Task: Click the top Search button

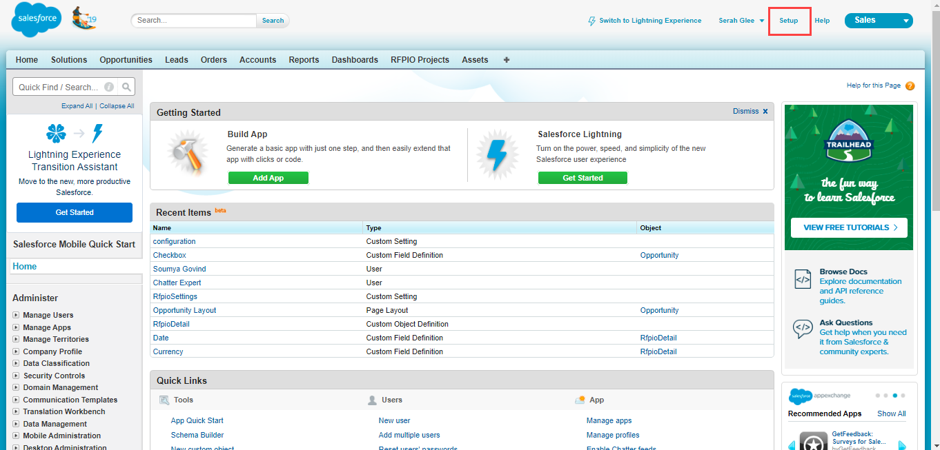Action: click(x=273, y=21)
